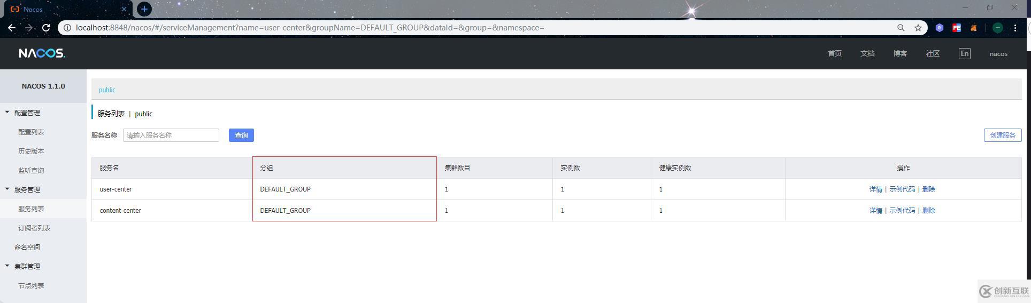Click the site info icon in address bar
The image size is (1031, 303).
(x=67, y=28)
